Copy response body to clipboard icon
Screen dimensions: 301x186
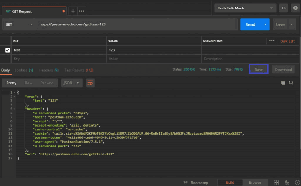(x=283, y=83)
